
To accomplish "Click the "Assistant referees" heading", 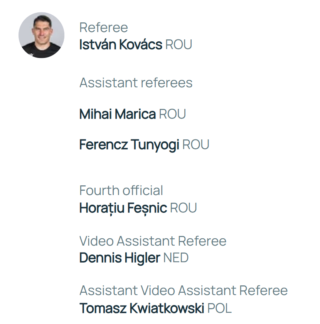I will [x=136, y=83].
